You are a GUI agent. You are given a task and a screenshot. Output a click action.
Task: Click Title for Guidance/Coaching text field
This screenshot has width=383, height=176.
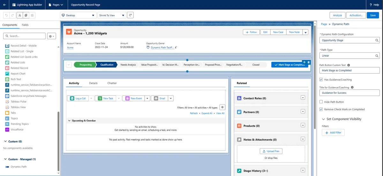[x=349, y=93]
